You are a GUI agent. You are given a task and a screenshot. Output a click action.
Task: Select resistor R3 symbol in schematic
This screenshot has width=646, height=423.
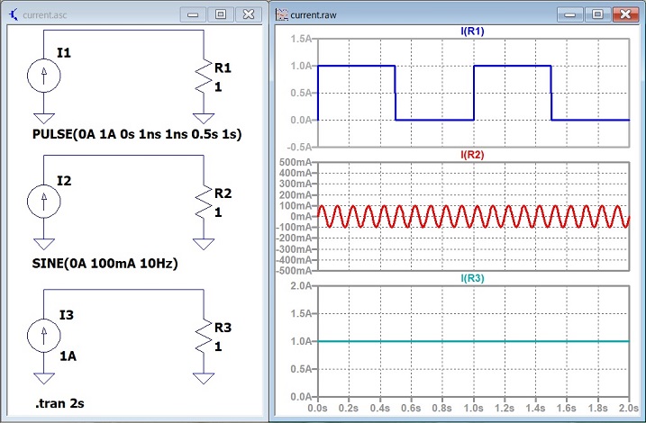[203, 337]
